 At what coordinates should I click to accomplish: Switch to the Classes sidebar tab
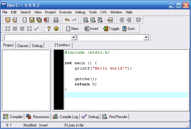coord(23,46)
